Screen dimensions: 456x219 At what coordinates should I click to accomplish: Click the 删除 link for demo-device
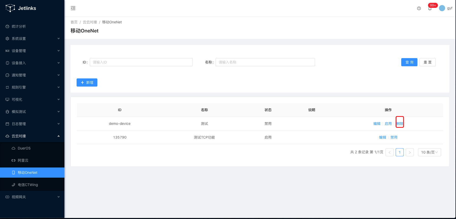tap(400, 124)
